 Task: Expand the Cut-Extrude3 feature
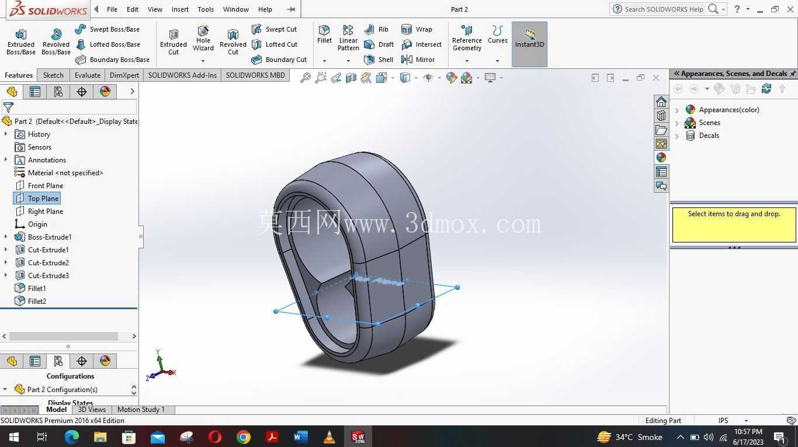pos(6,276)
